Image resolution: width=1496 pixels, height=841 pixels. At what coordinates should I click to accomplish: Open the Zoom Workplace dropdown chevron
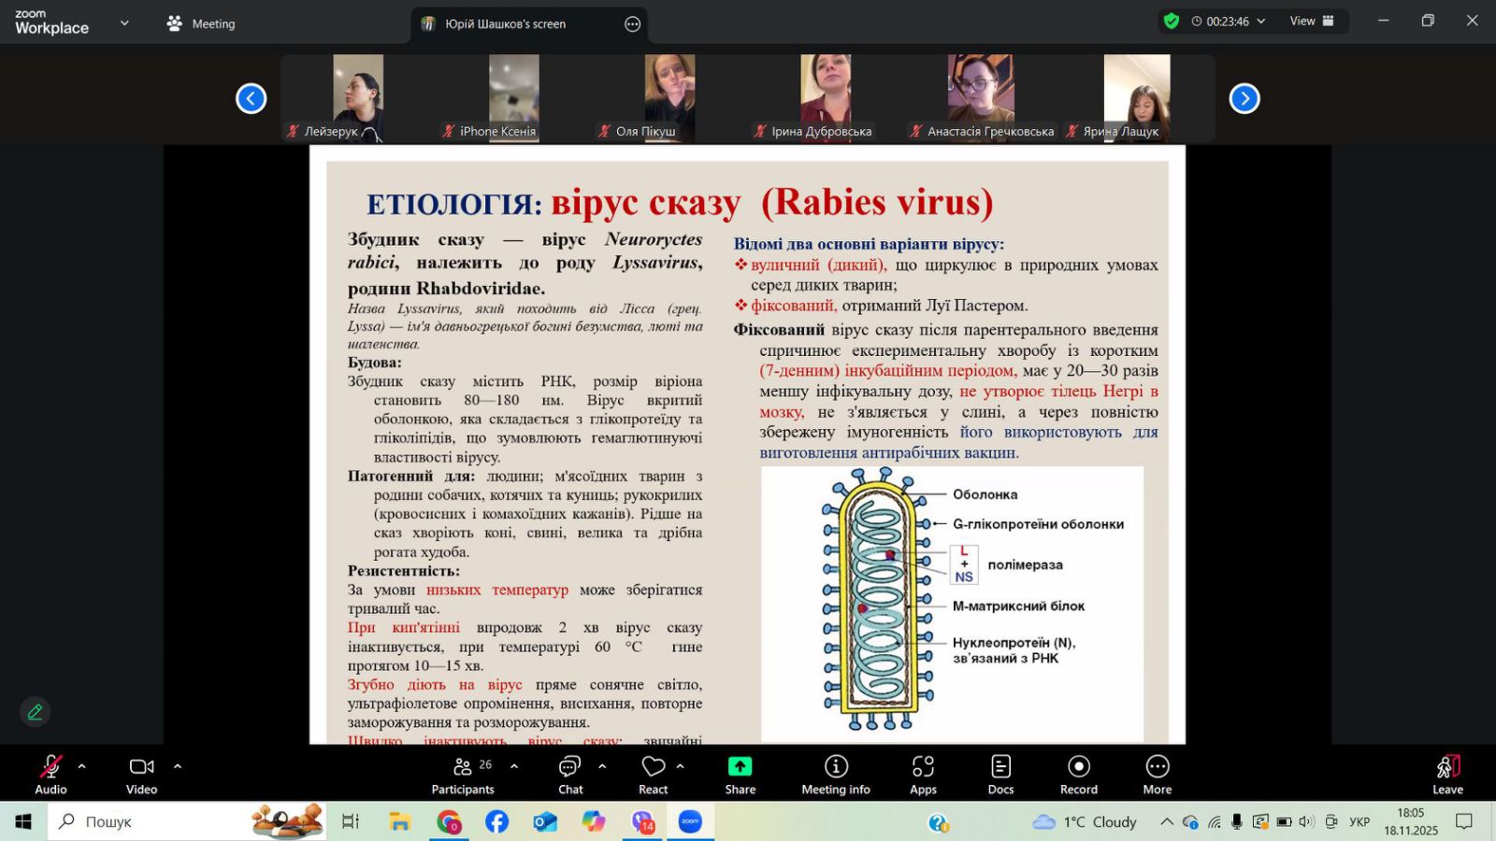(x=124, y=23)
